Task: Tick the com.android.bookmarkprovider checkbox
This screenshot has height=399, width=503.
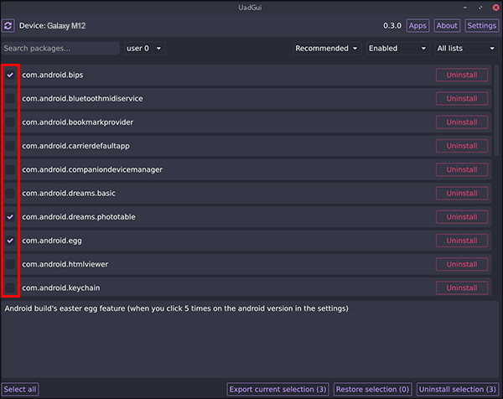Action: click(x=10, y=122)
